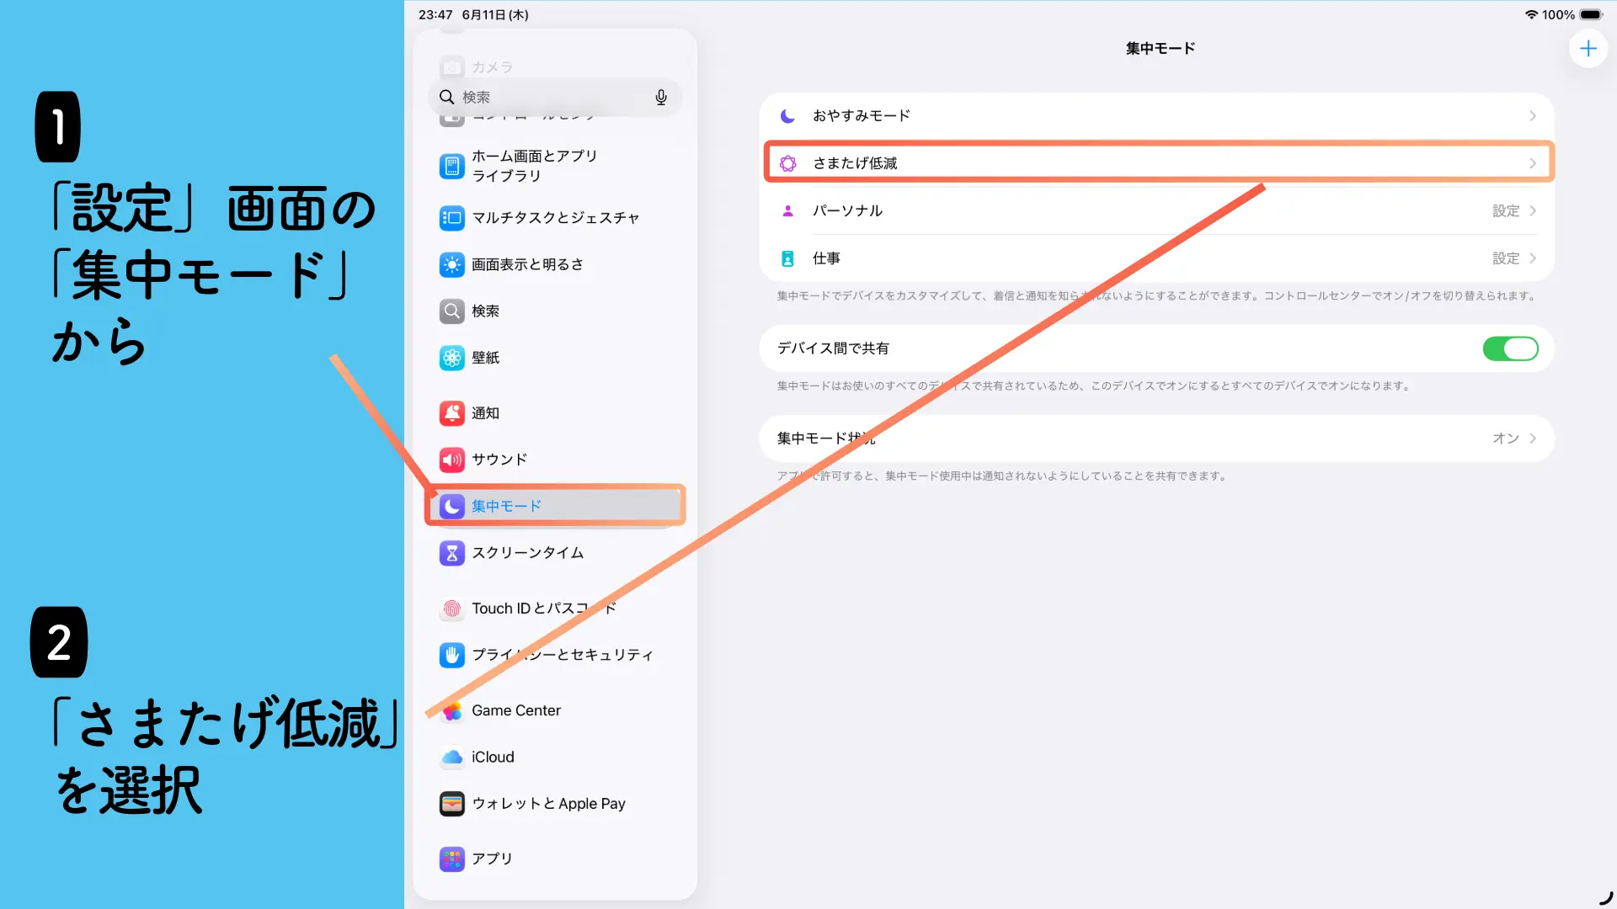1617x909 pixels.
Task: Select 画面表示と明るさ brightness icon
Action: pyautogui.click(x=452, y=265)
